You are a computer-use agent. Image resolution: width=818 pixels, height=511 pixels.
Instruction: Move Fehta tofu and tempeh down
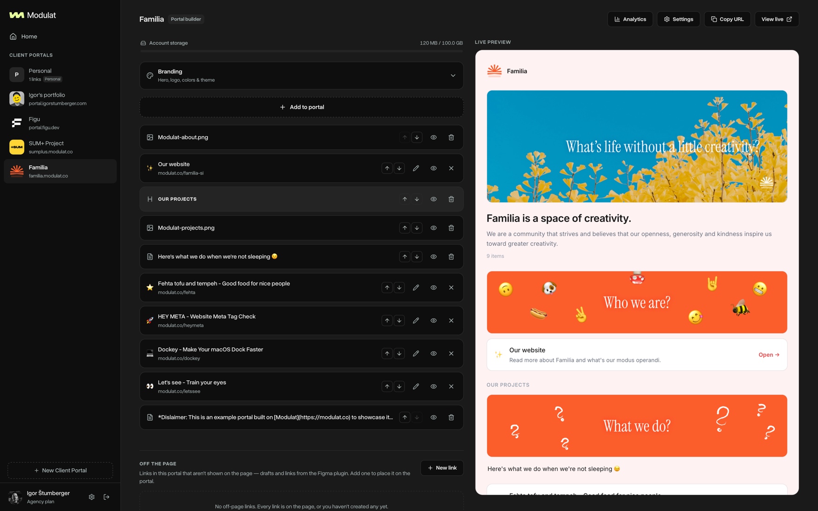point(399,288)
